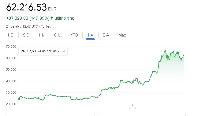Click the 62.216,53 price value
Screen dimensions: 198x116
[x=27, y=7]
